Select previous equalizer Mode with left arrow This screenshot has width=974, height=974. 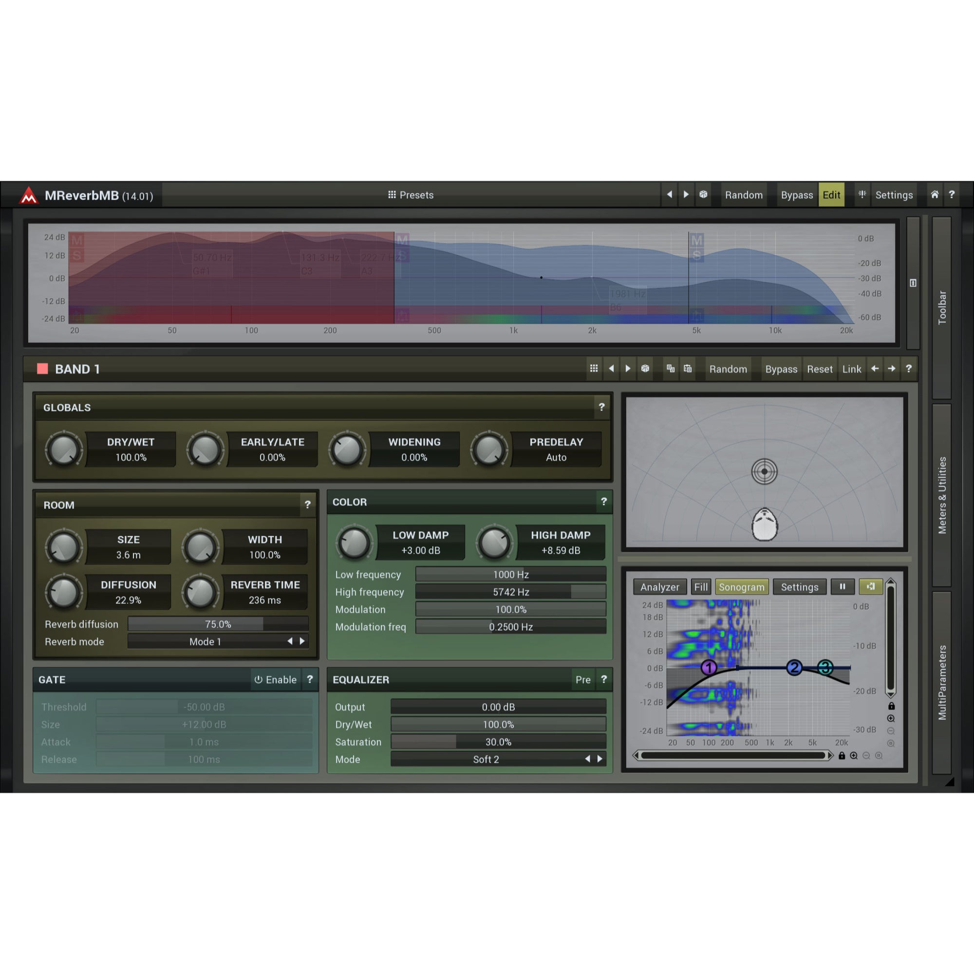(587, 759)
